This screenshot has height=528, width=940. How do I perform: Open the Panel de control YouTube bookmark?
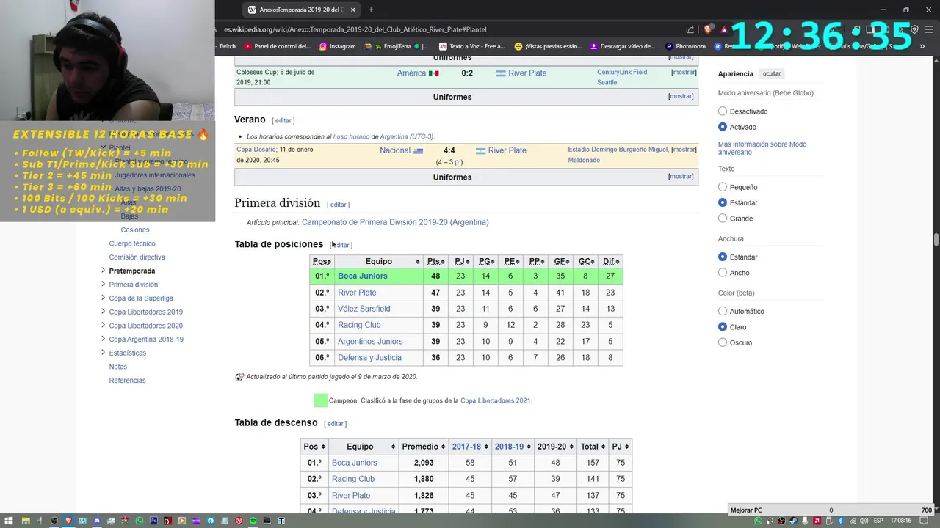coord(277,46)
